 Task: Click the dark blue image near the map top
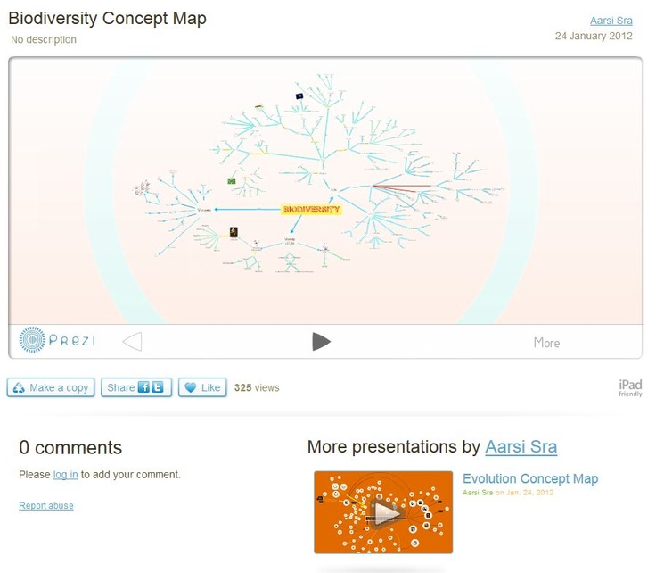coord(299,95)
